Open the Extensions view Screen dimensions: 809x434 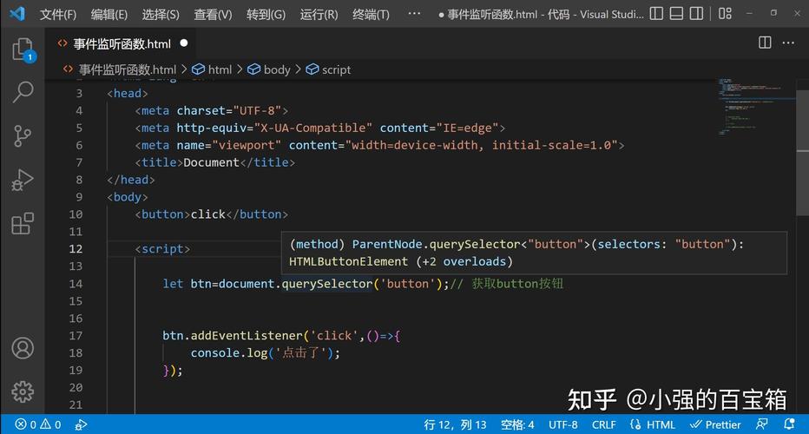coord(23,223)
